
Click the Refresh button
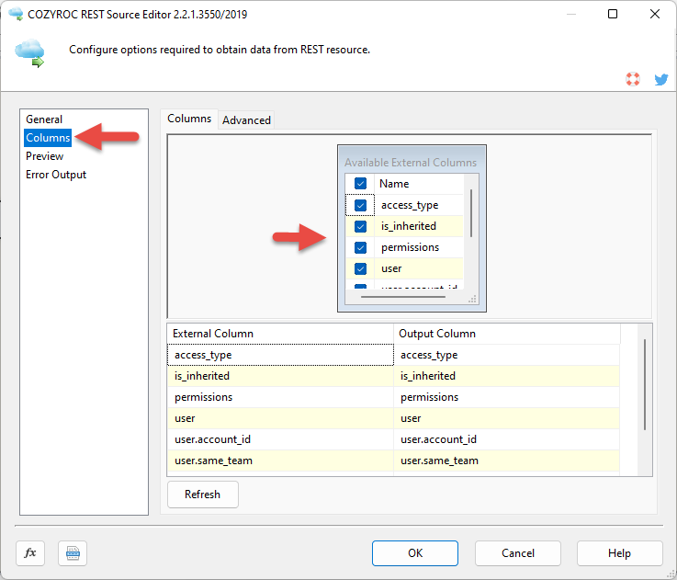[202, 495]
